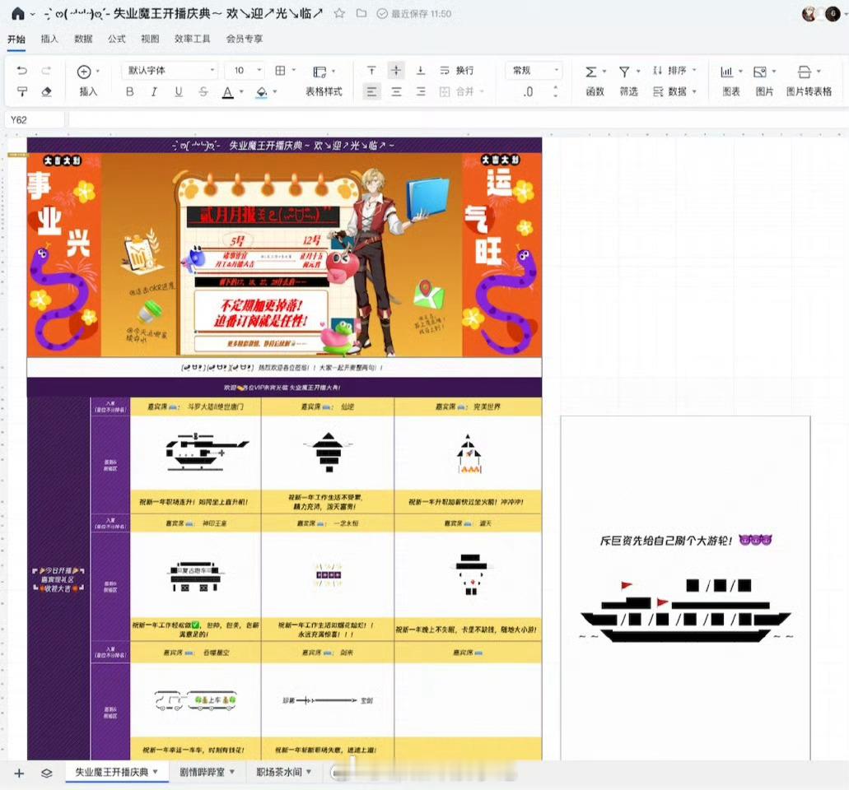
Task: Click the cell Borders icon
Action: tap(281, 70)
